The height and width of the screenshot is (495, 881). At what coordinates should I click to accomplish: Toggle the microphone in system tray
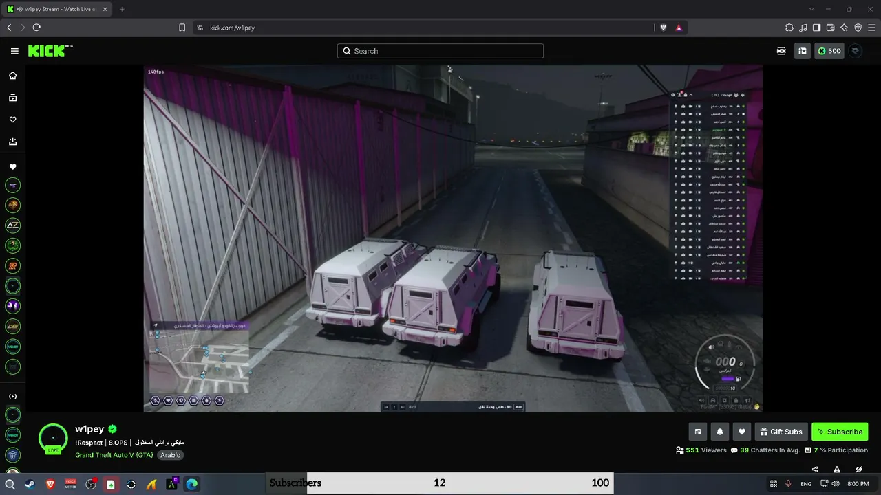788,484
